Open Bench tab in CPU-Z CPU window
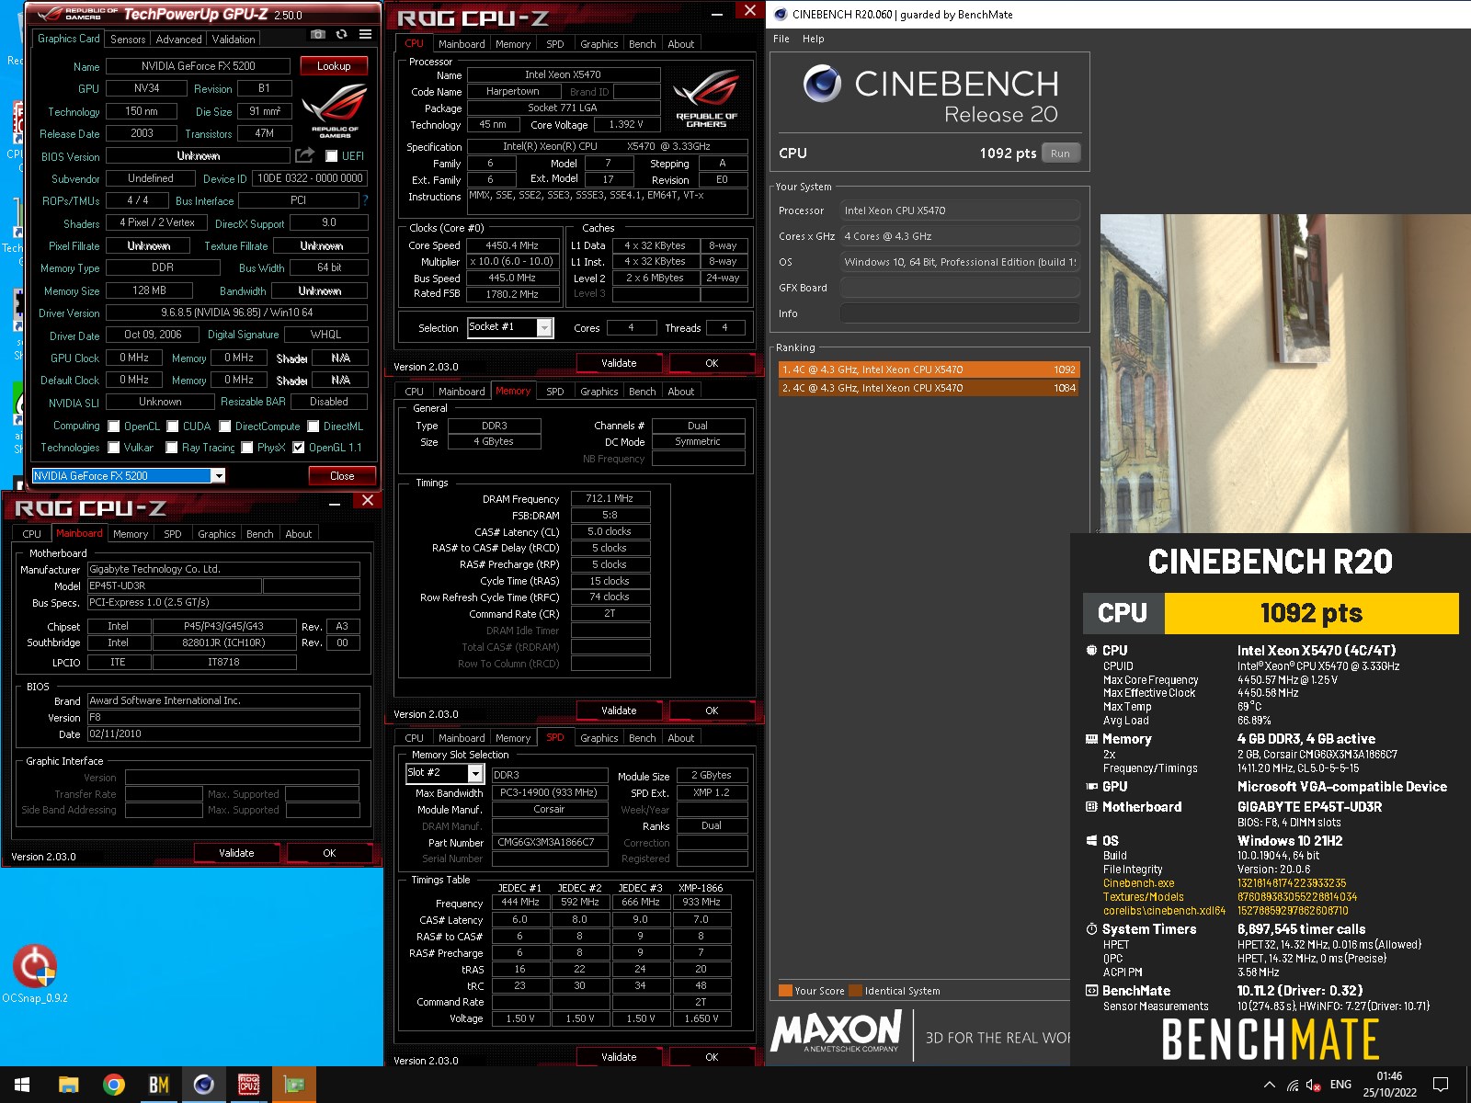The width and height of the screenshot is (1471, 1103). pyautogui.click(x=643, y=44)
